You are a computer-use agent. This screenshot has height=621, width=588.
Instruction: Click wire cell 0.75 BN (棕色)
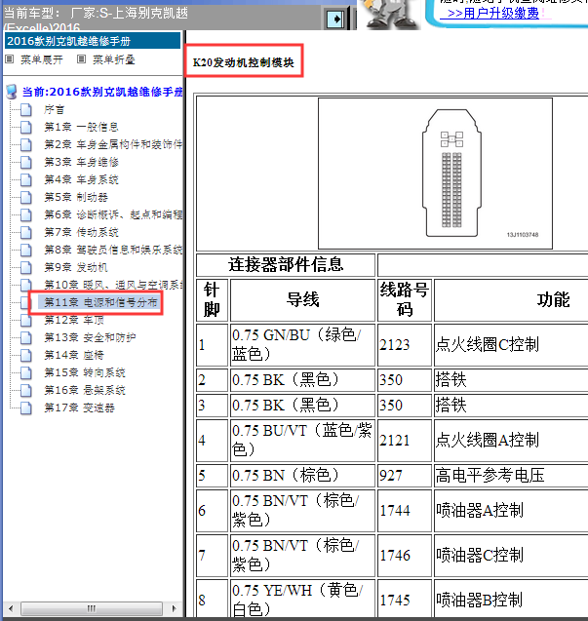coord(302,476)
